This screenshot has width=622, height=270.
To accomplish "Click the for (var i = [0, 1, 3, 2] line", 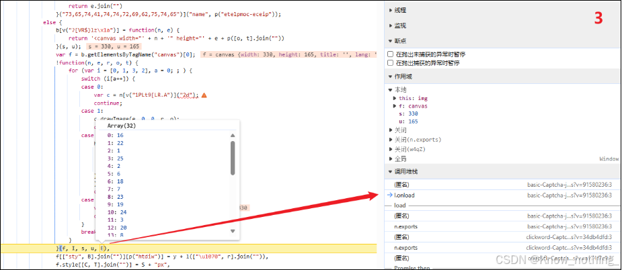I will click(x=130, y=71).
